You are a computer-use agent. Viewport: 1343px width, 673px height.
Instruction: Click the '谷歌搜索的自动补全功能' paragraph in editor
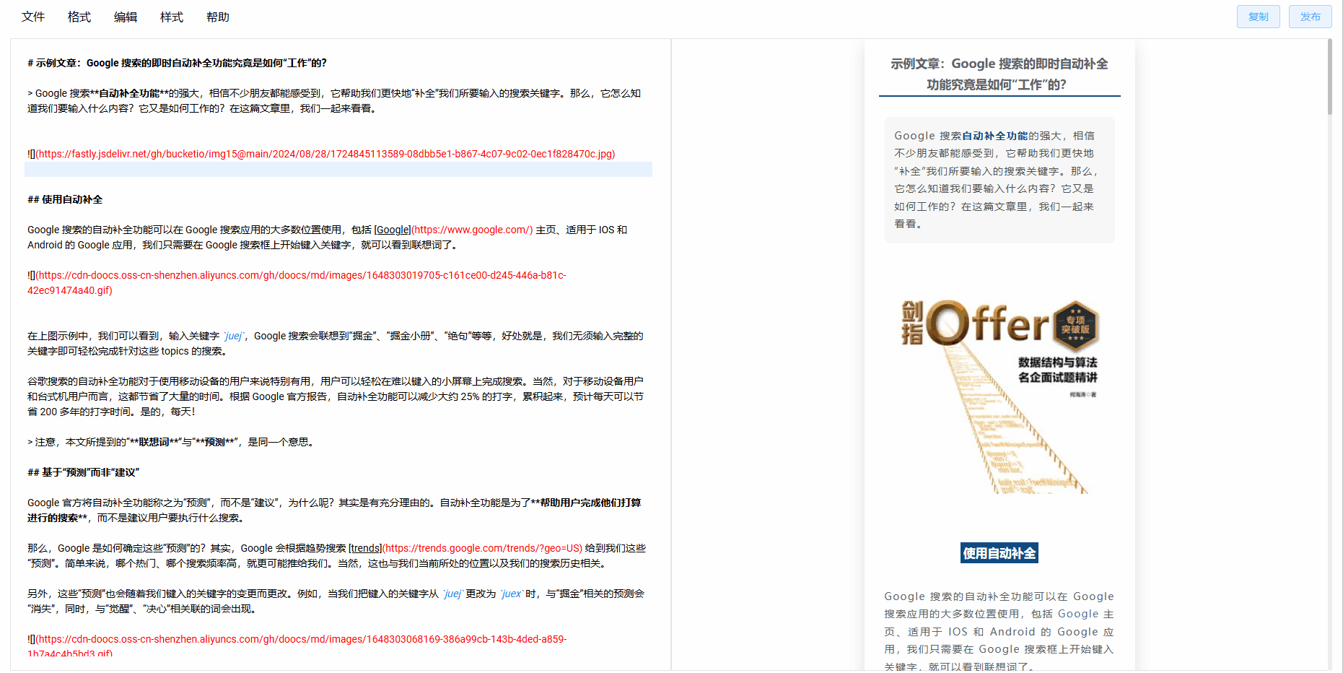(336, 396)
